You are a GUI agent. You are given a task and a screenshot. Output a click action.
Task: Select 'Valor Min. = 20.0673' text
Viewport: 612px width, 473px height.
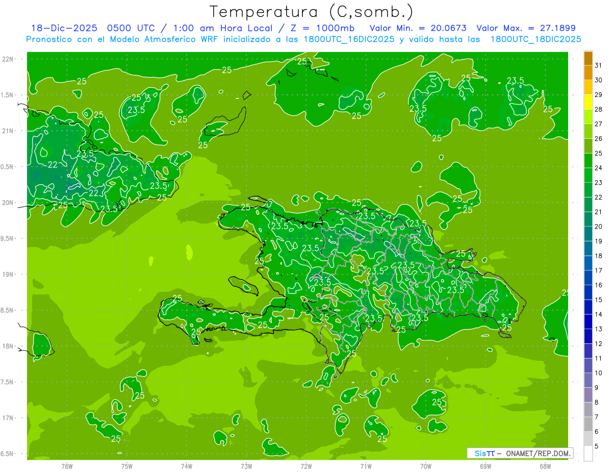418,28
